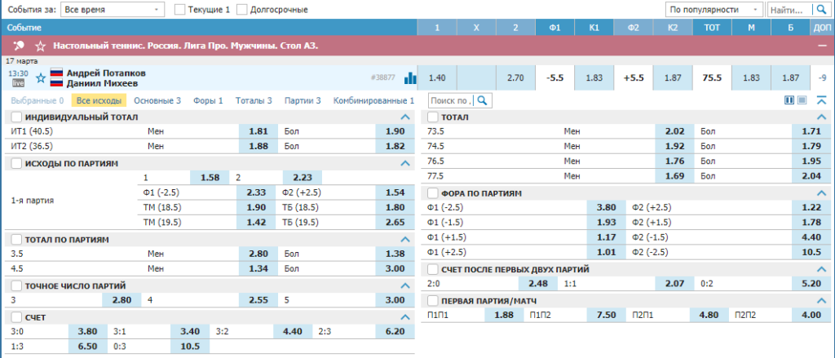Select 2:0 after two sets odds 2.48

pyautogui.click(x=538, y=284)
